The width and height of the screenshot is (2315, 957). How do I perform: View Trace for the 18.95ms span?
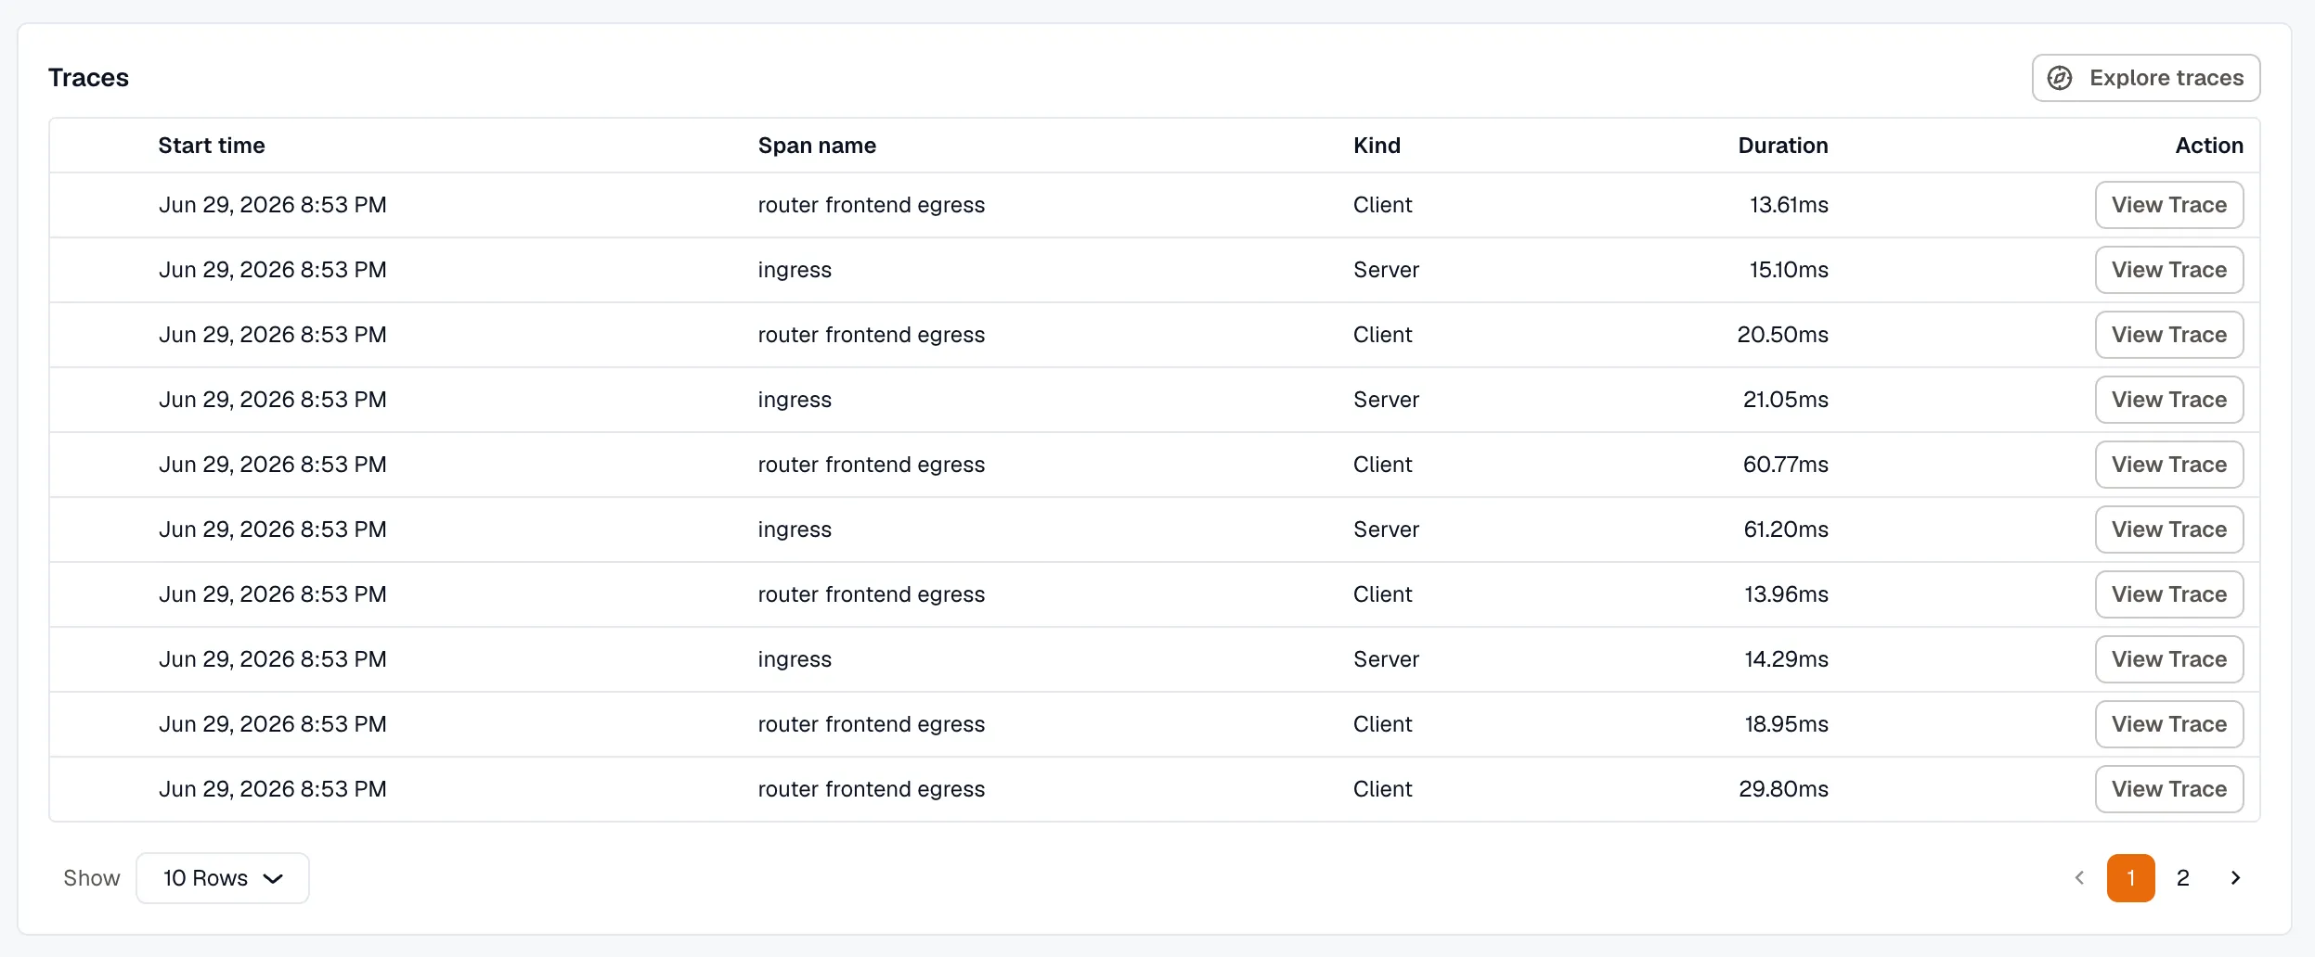2169,724
